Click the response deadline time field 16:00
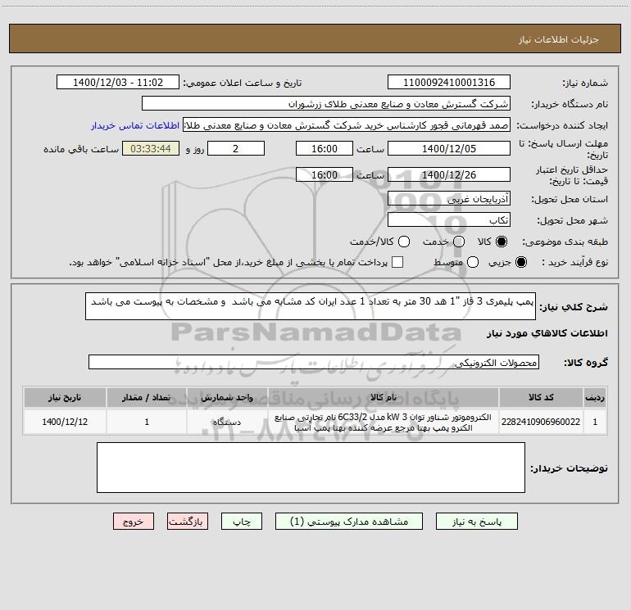The width and height of the screenshot is (631, 610). tap(325, 149)
